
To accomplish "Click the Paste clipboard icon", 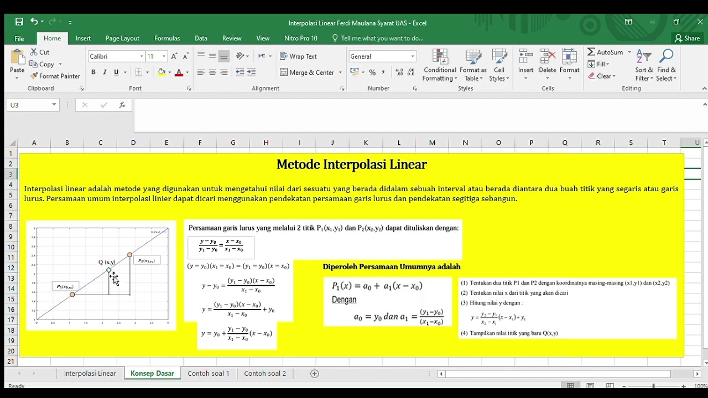I will [17, 57].
